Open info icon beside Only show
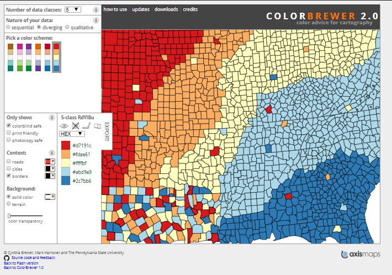 (52, 118)
